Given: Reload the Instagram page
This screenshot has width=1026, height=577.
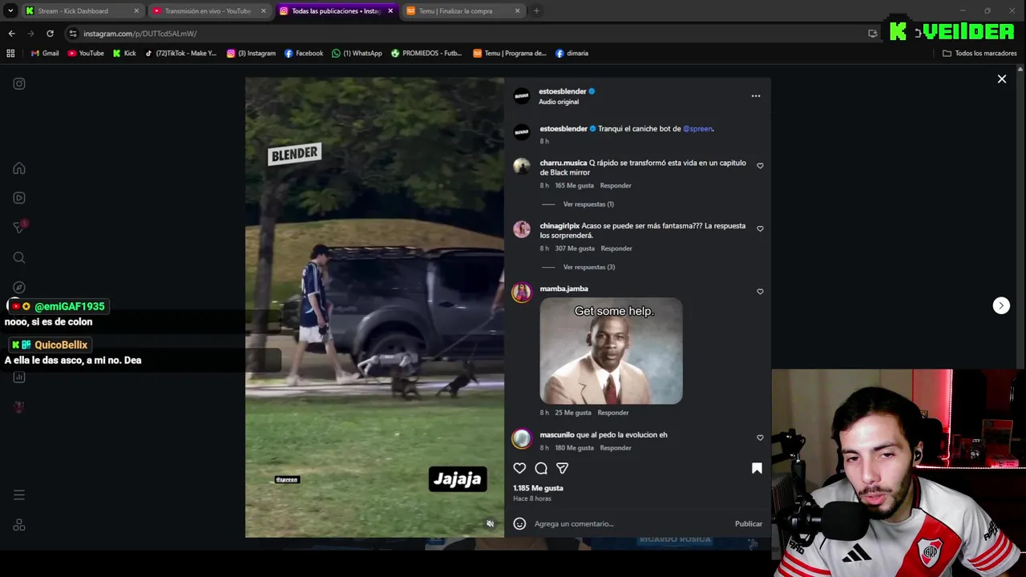Looking at the screenshot, I should pyautogui.click(x=50, y=34).
